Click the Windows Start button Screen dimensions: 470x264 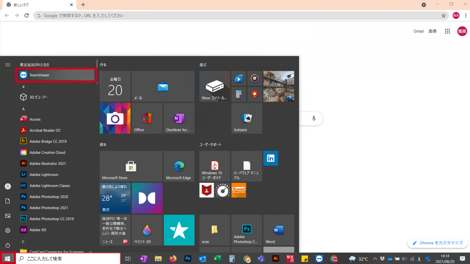click(x=7, y=258)
